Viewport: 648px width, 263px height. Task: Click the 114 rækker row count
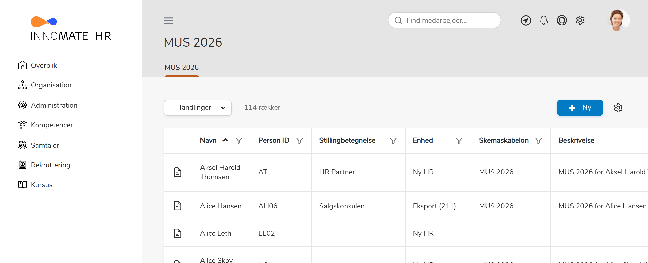coord(262,107)
